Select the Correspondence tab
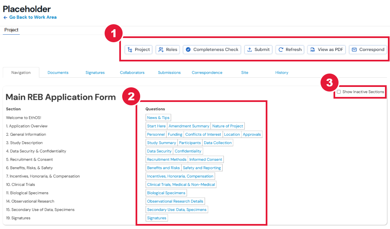 point(207,73)
